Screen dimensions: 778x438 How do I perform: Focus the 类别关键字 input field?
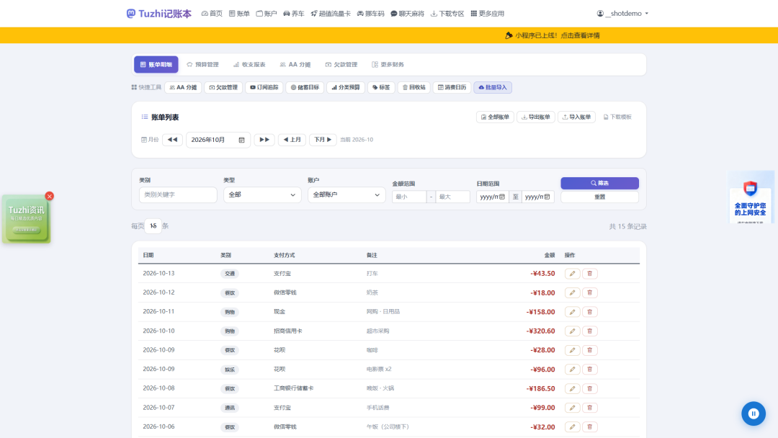pos(178,195)
